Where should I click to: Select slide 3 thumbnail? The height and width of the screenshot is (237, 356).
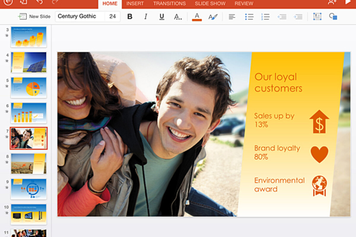[29, 37]
